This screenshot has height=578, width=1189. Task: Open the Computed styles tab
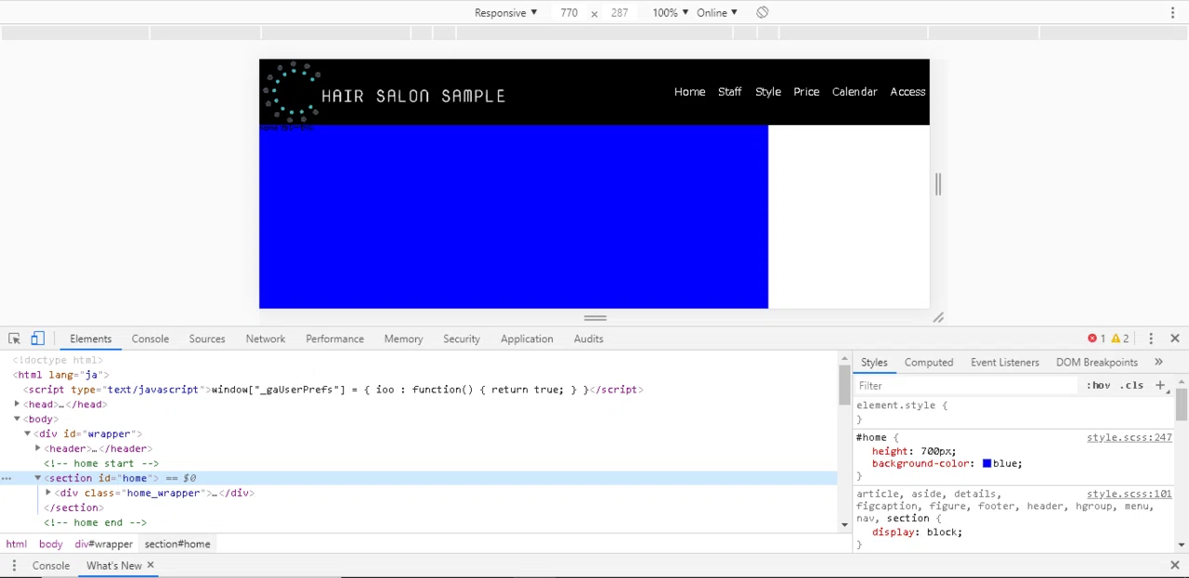929,362
